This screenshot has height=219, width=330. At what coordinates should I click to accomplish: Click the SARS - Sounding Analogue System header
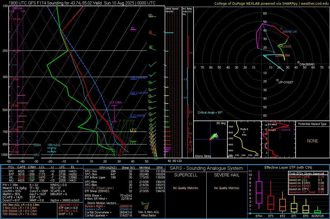206,168
